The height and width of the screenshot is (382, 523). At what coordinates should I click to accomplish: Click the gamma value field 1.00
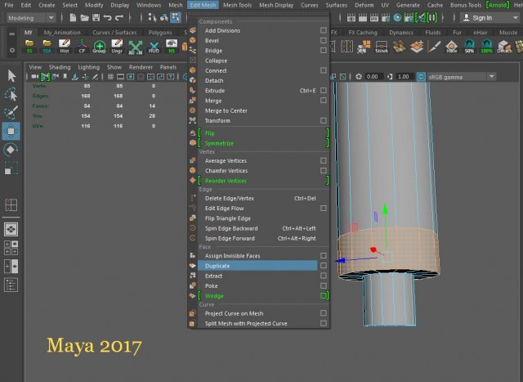point(404,77)
